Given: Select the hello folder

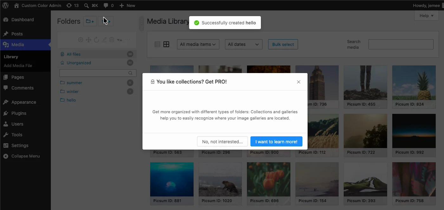Looking at the screenshot, I should (97, 100).
